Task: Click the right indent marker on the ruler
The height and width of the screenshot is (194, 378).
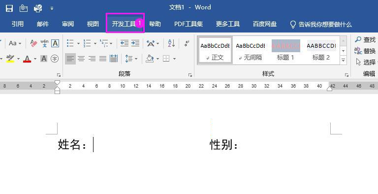Action: [x=330, y=88]
